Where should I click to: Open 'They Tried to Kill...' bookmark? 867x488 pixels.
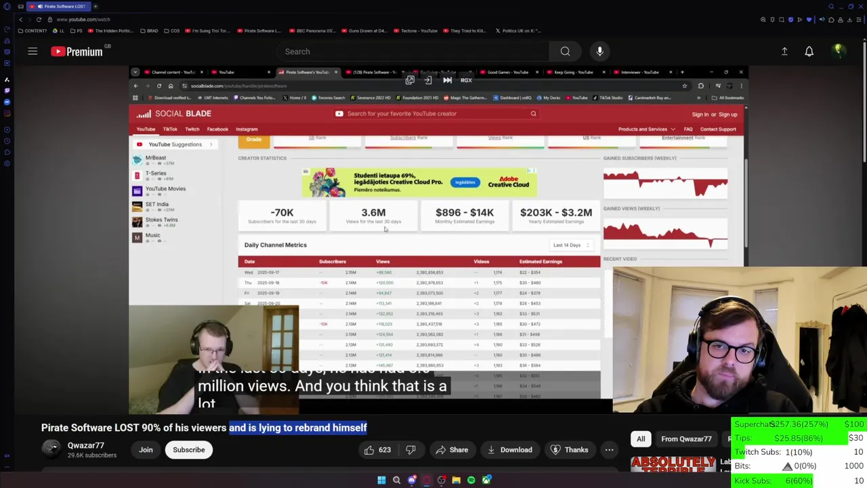coord(464,30)
